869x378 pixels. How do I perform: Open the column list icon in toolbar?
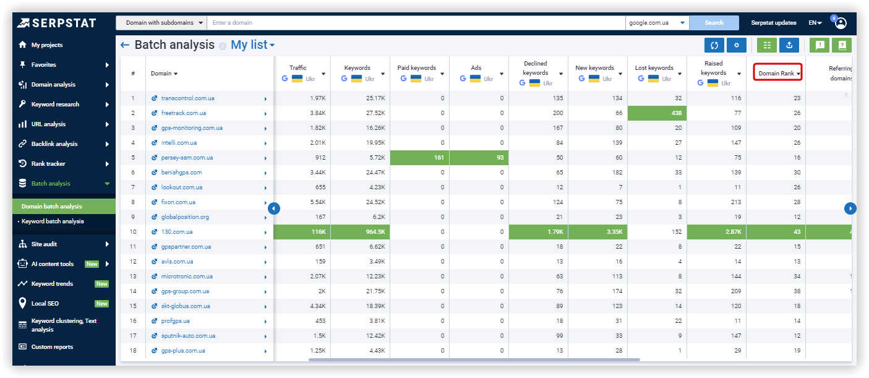pos(767,45)
